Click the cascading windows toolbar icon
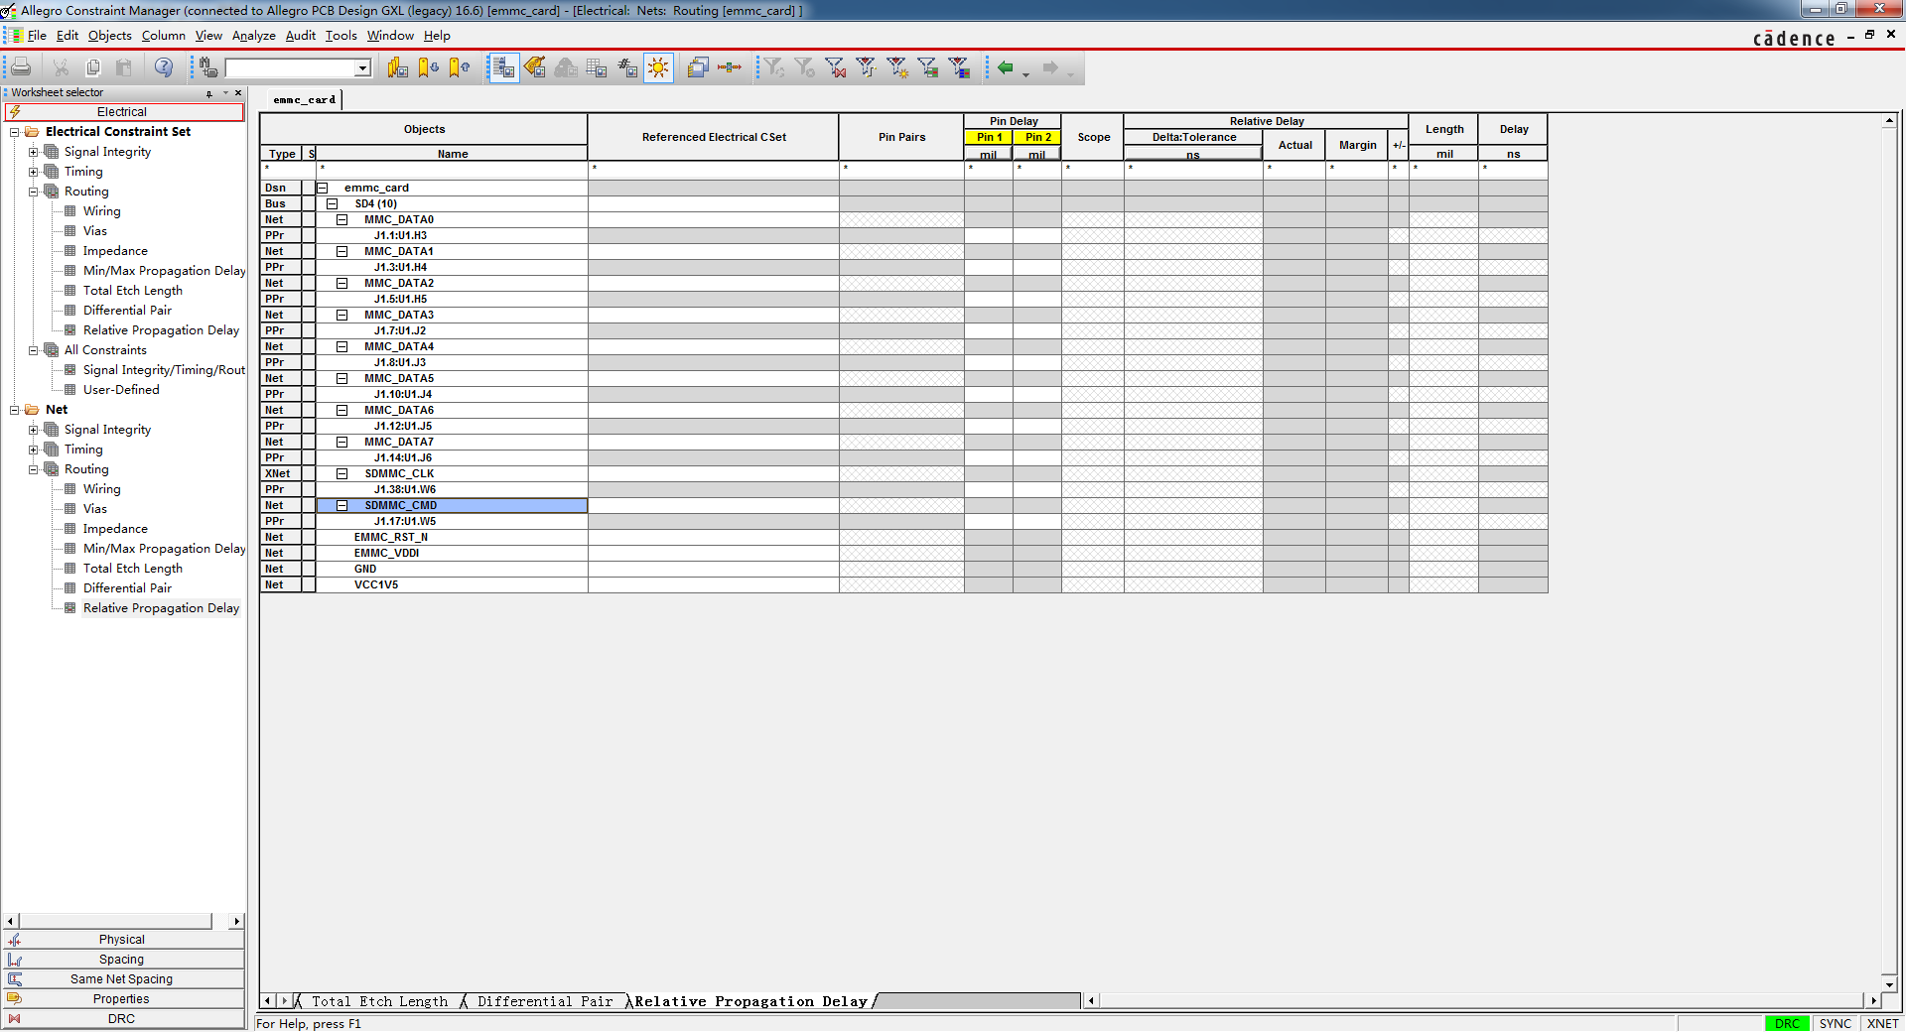 pyautogui.click(x=698, y=67)
